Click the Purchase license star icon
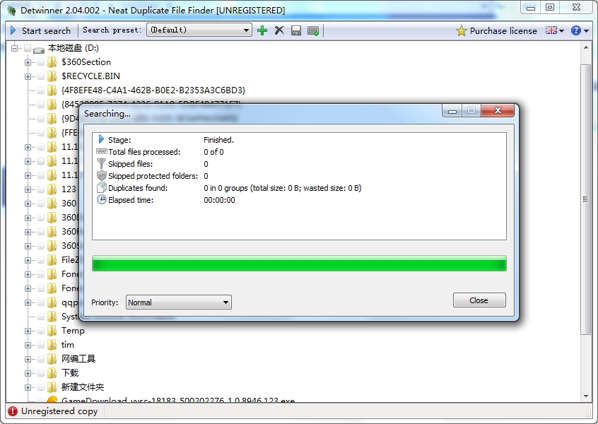The height and width of the screenshot is (424, 598). point(461,30)
